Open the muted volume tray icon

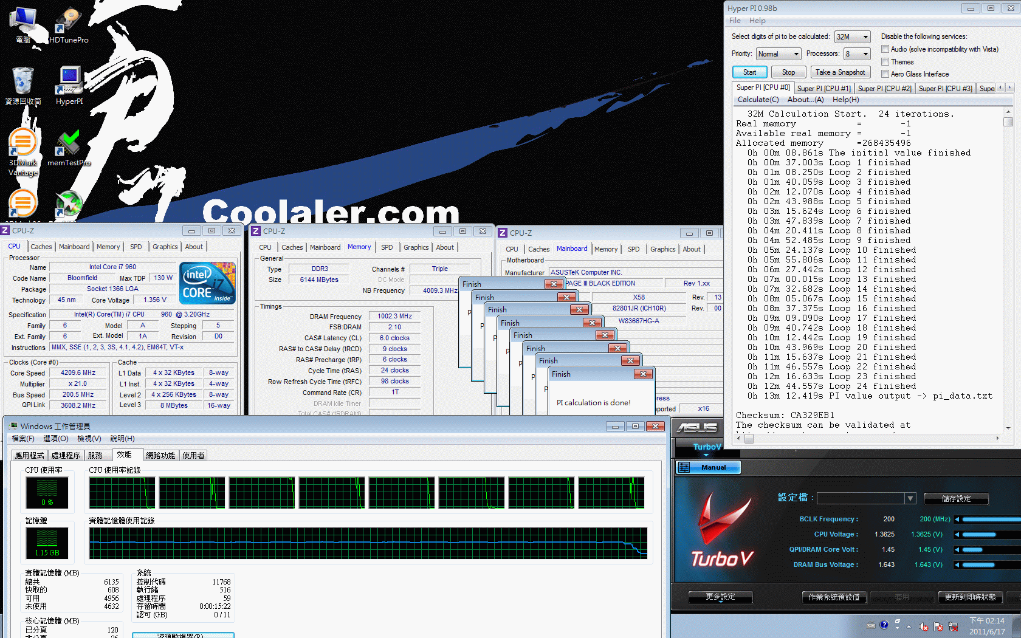[924, 626]
